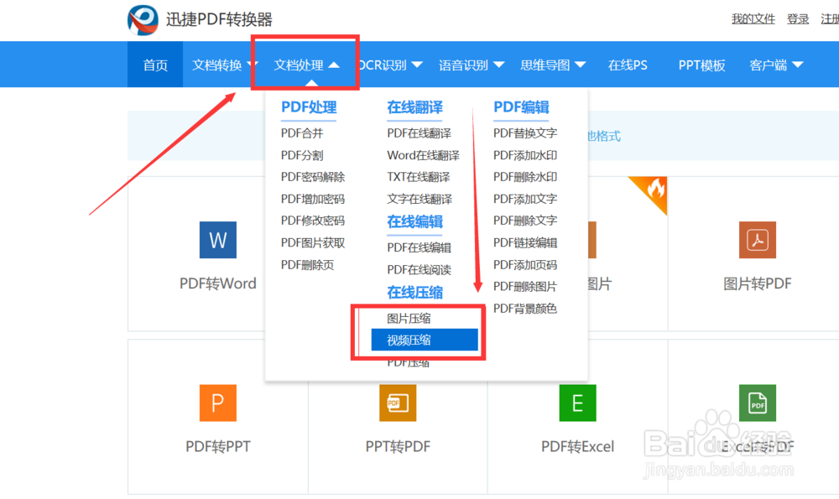This screenshot has width=839, height=499.
Task: Click the PDF转PPT label
Action: pyautogui.click(x=218, y=447)
